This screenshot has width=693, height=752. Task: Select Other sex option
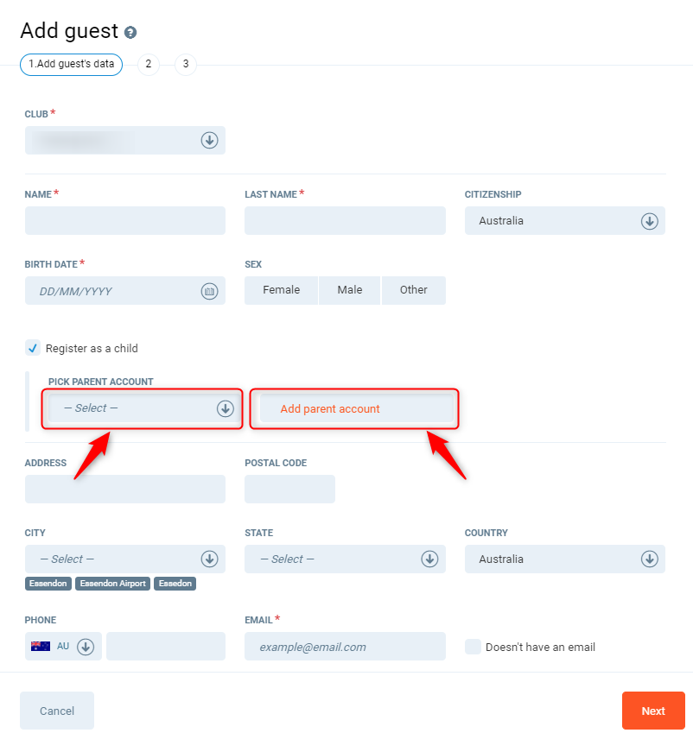[413, 290]
